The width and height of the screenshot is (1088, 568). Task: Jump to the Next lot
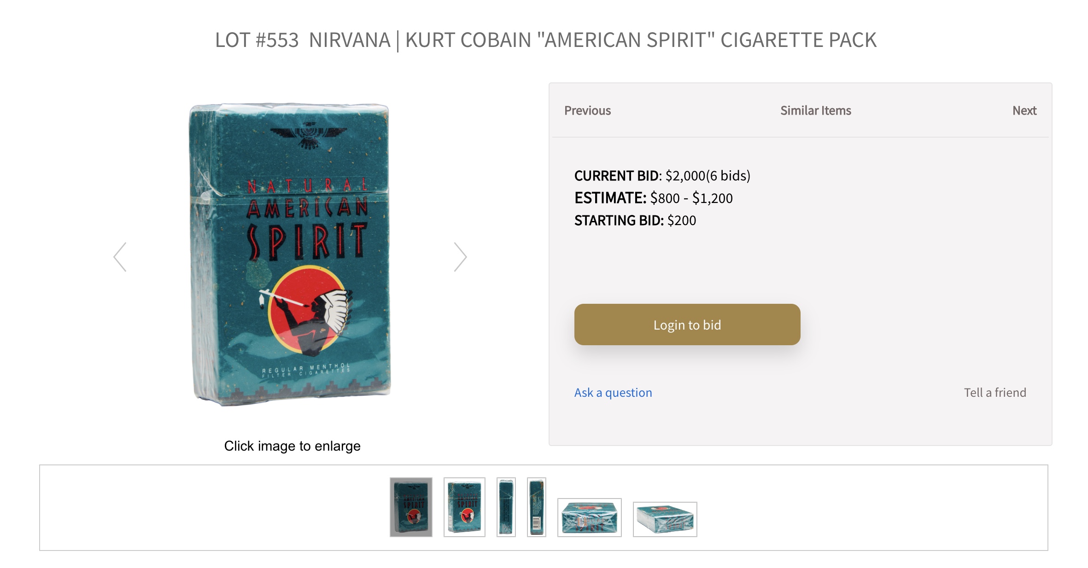click(x=1024, y=110)
